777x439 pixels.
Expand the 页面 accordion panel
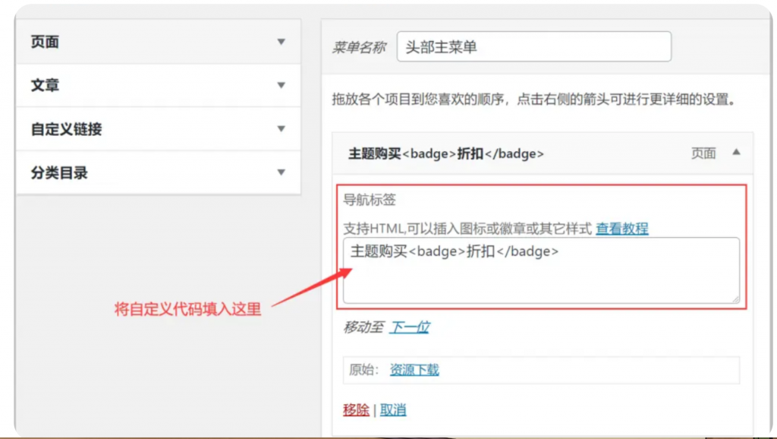click(158, 43)
